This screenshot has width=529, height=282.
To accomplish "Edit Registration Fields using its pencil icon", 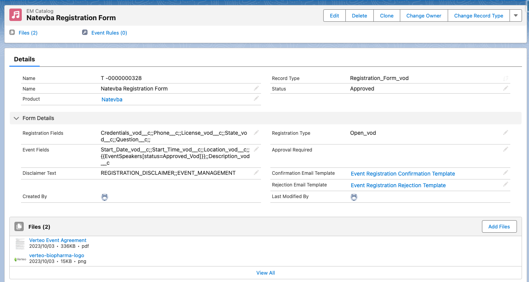I will click(x=256, y=132).
